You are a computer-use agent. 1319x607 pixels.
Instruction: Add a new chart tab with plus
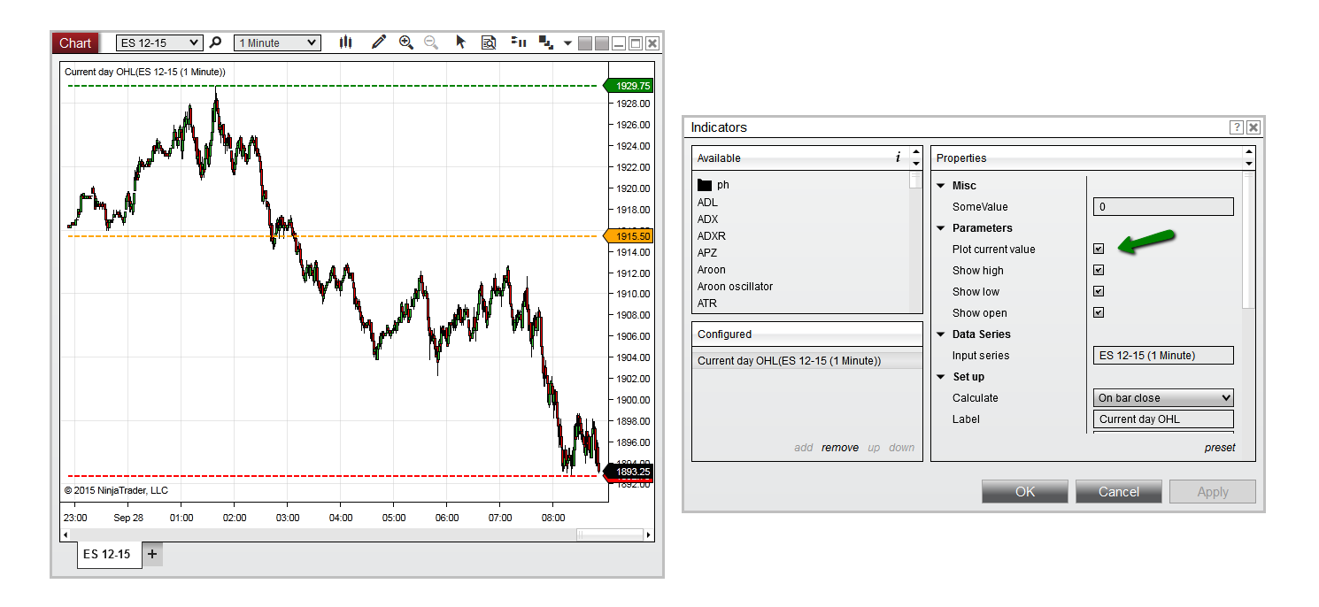click(x=152, y=555)
